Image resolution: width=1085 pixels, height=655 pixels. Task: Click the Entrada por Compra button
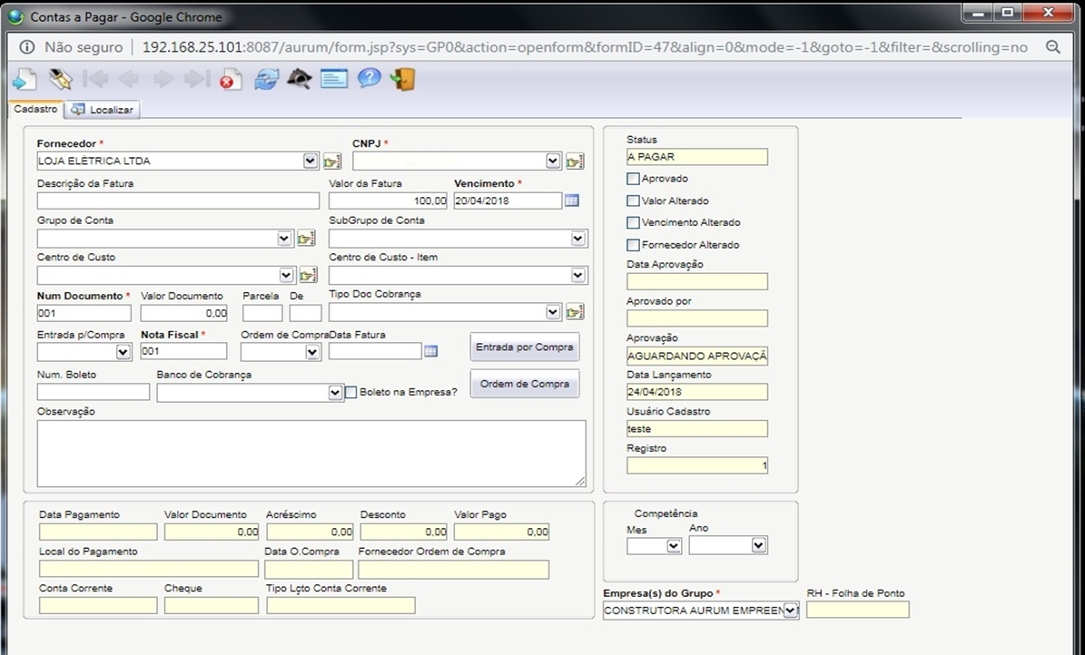click(525, 347)
